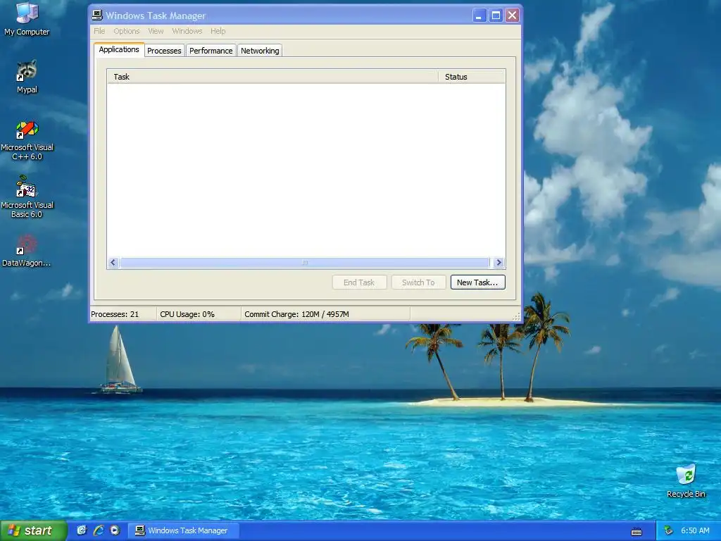Click the New Task... button
The width and height of the screenshot is (721, 541).
tap(478, 282)
